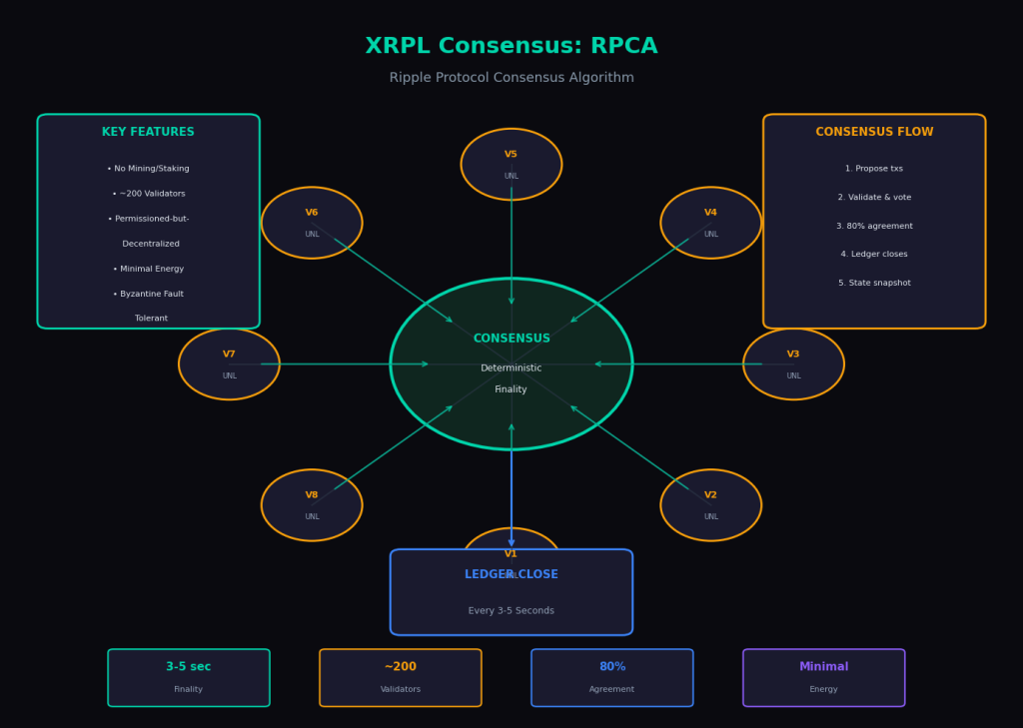Screen dimensions: 1023x728
Task: Click the Consensus Flow panel heading
Action: click(x=874, y=133)
